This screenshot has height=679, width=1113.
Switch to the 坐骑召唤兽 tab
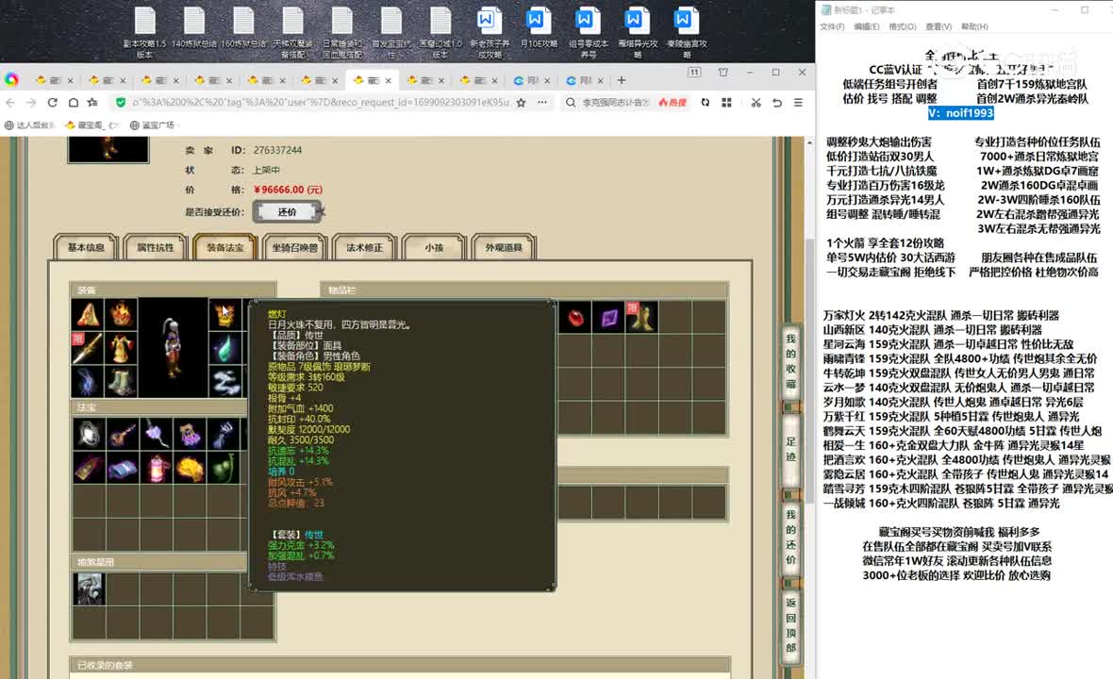point(294,248)
